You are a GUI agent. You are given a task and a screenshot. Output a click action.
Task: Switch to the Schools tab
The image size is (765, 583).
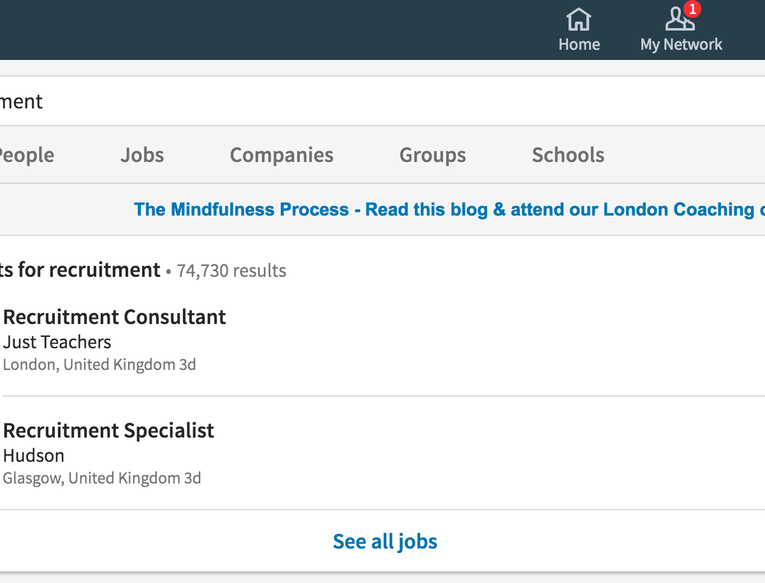pos(568,155)
